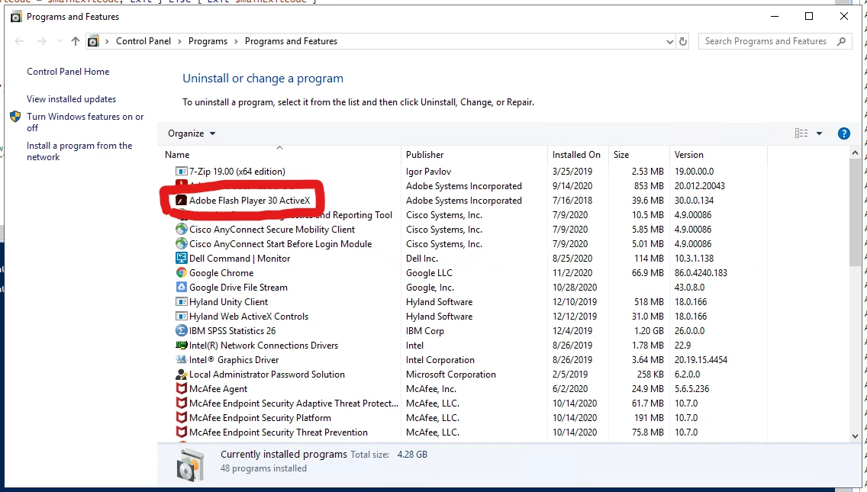This screenshot has width=867, height=492.
Task: Sort by the Name column header
Action: pos(280,155)
